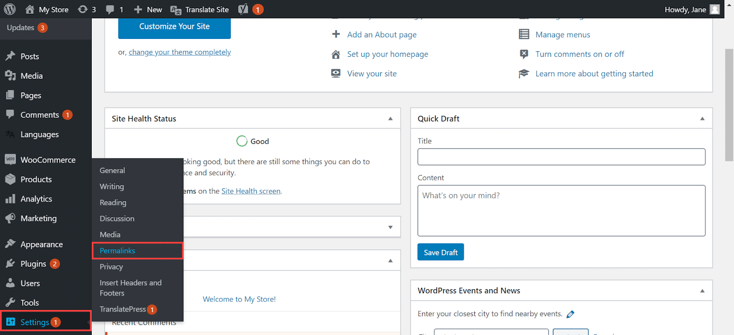The width and height of the screenshot is (734, 335).
Task: Click the plus icon beside Add an About page
Action: coord(336,34)
